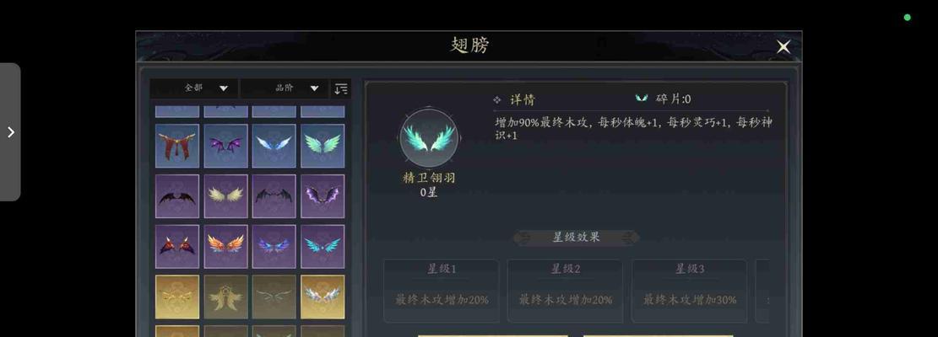The width and height of the screenshot is (938, 337).
Task: Select the purple bat wings on blue tile
Action: pos(225,146)
